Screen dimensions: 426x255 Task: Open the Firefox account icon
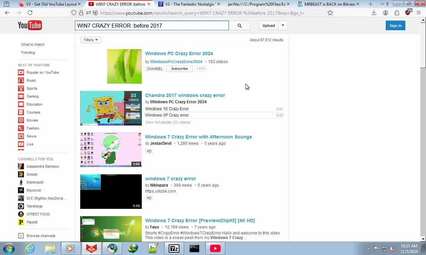(385, 13)
